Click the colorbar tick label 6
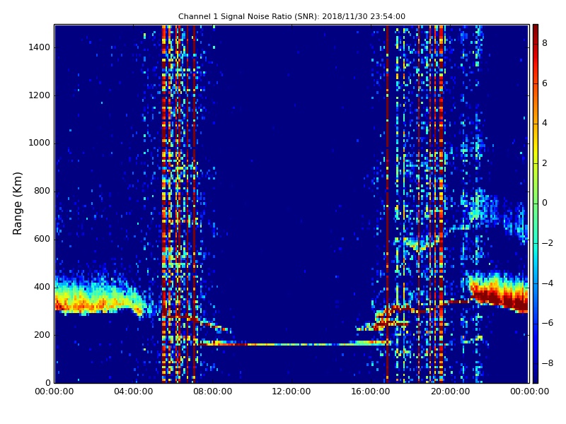The height and width of the screenshot is (424, 566). 545,83
